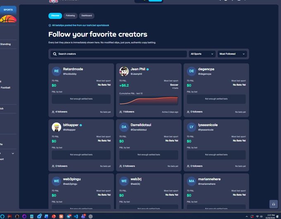Click Retardmode's RE avatar
Image resolution: width=281 pixels, height=219 pixels.
(57, 71)
